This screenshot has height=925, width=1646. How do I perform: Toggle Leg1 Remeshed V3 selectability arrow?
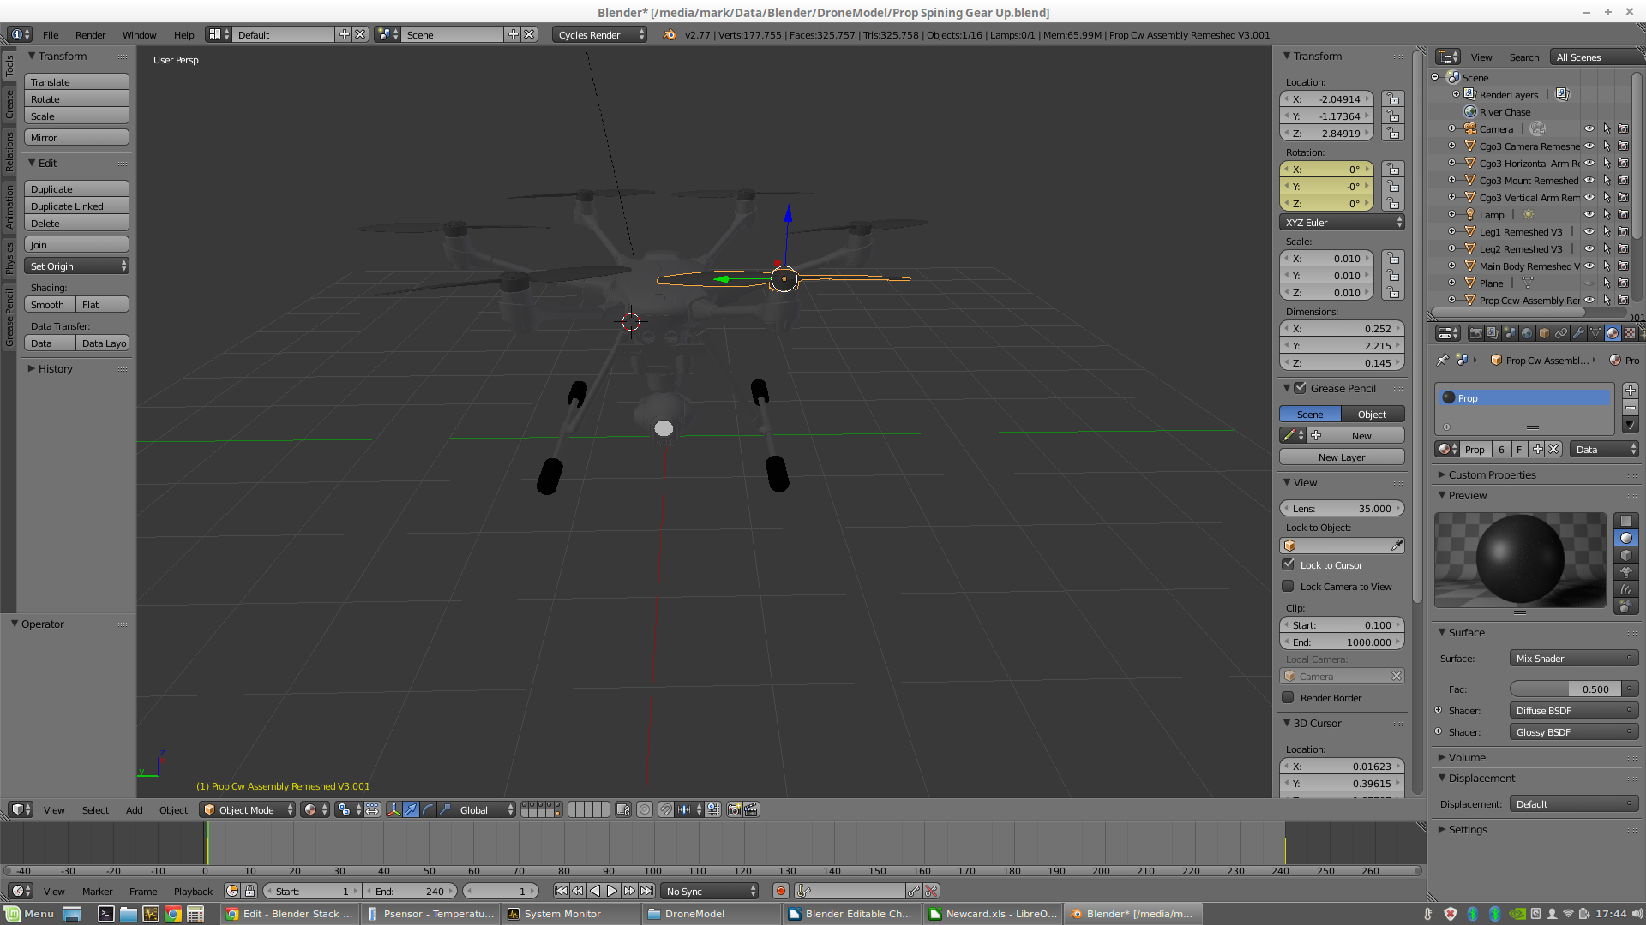coord(1607,232)
